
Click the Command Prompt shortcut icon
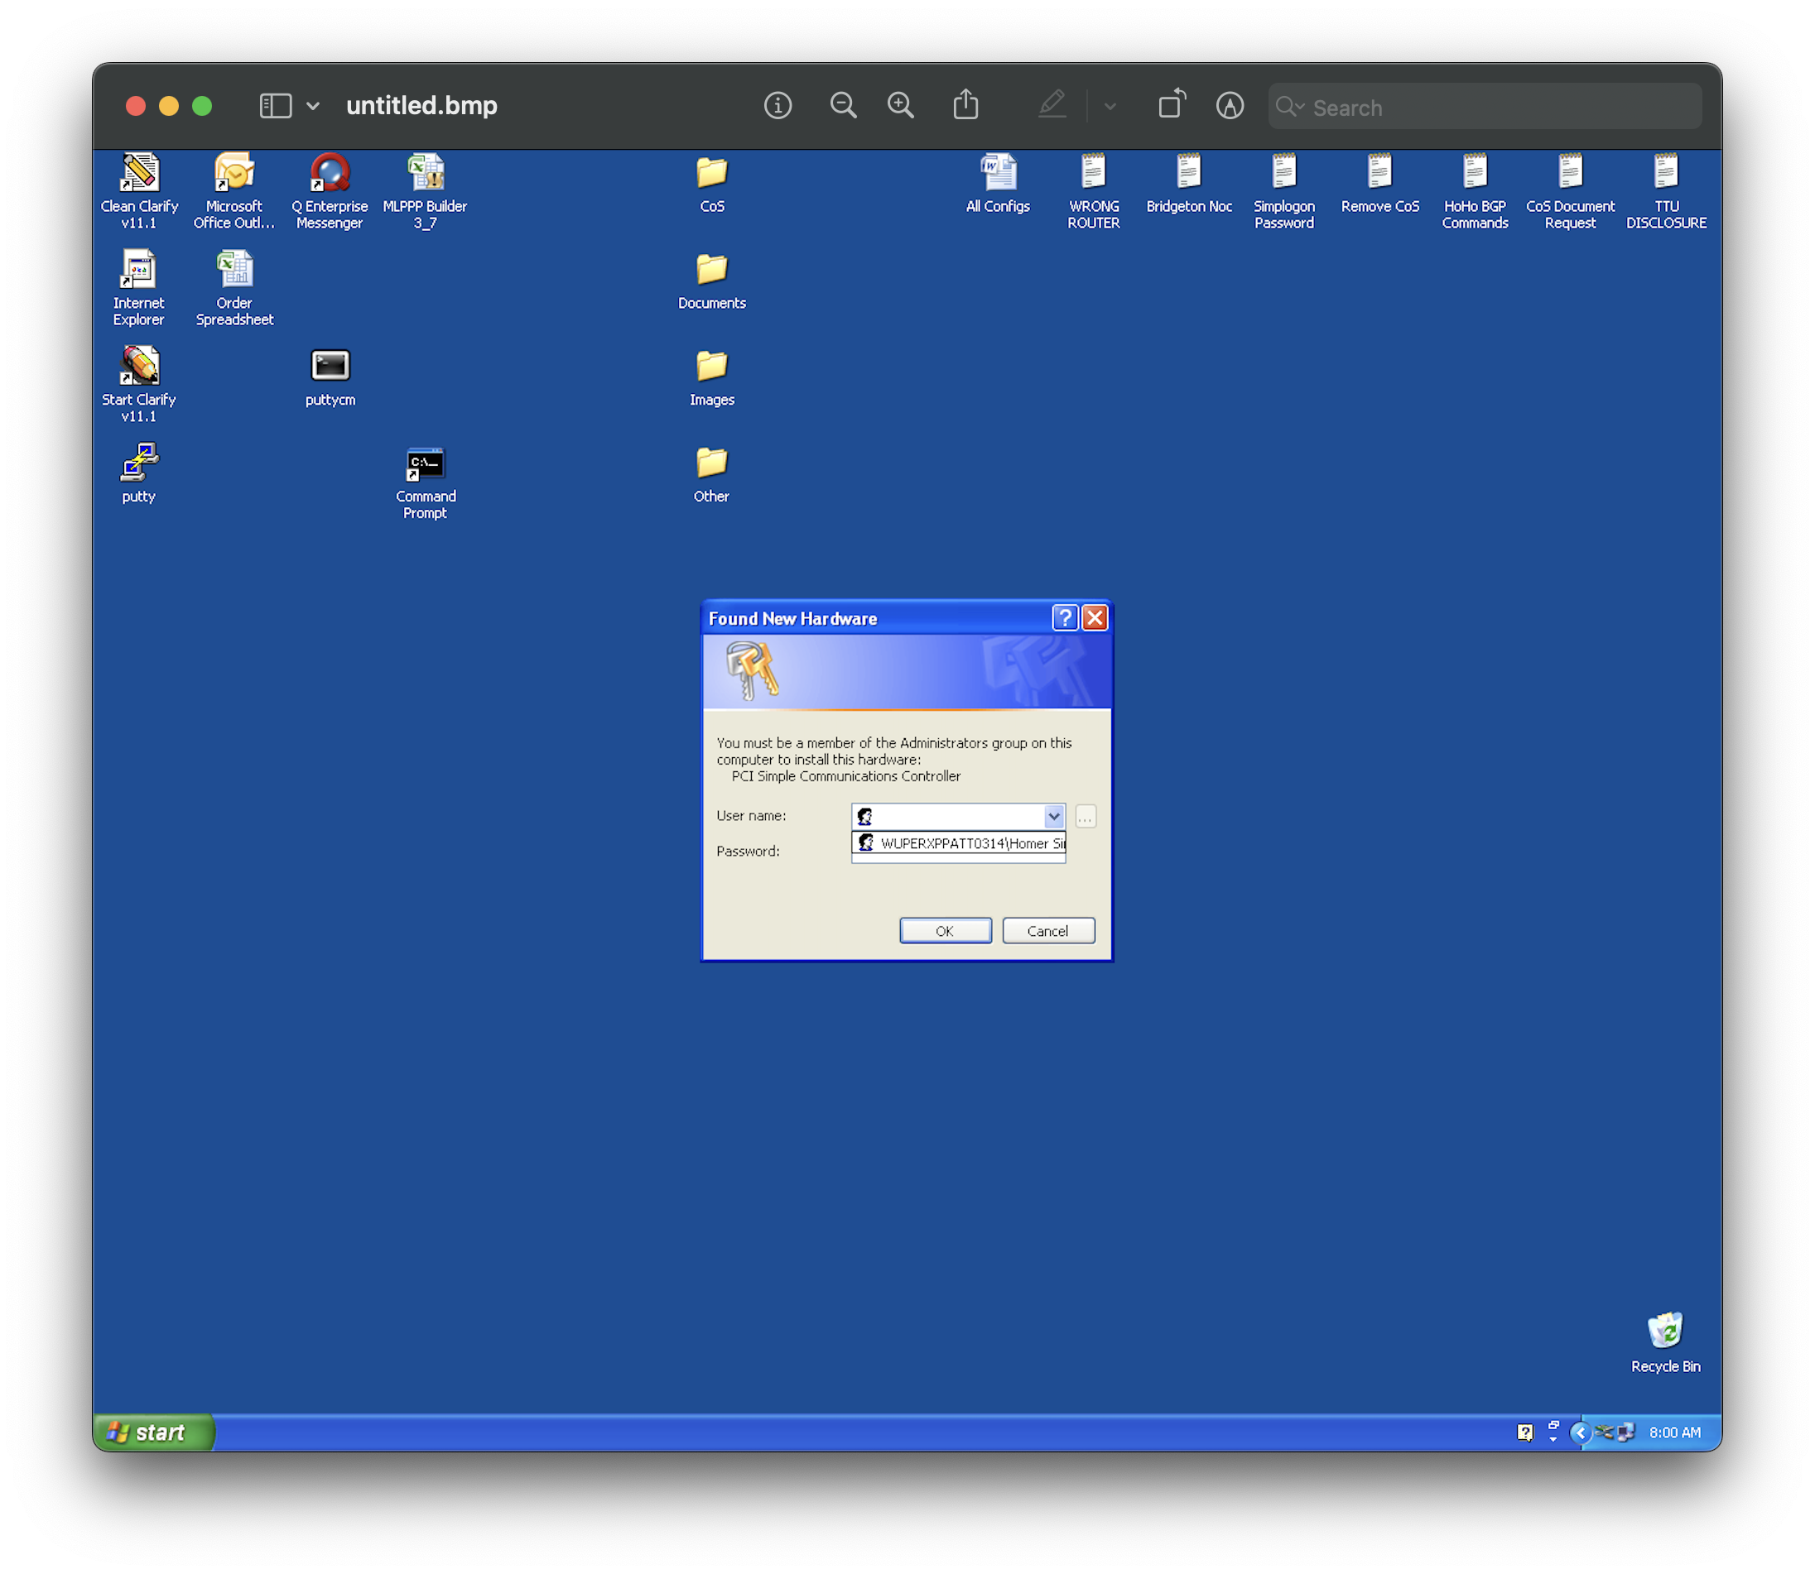point(426,464)
